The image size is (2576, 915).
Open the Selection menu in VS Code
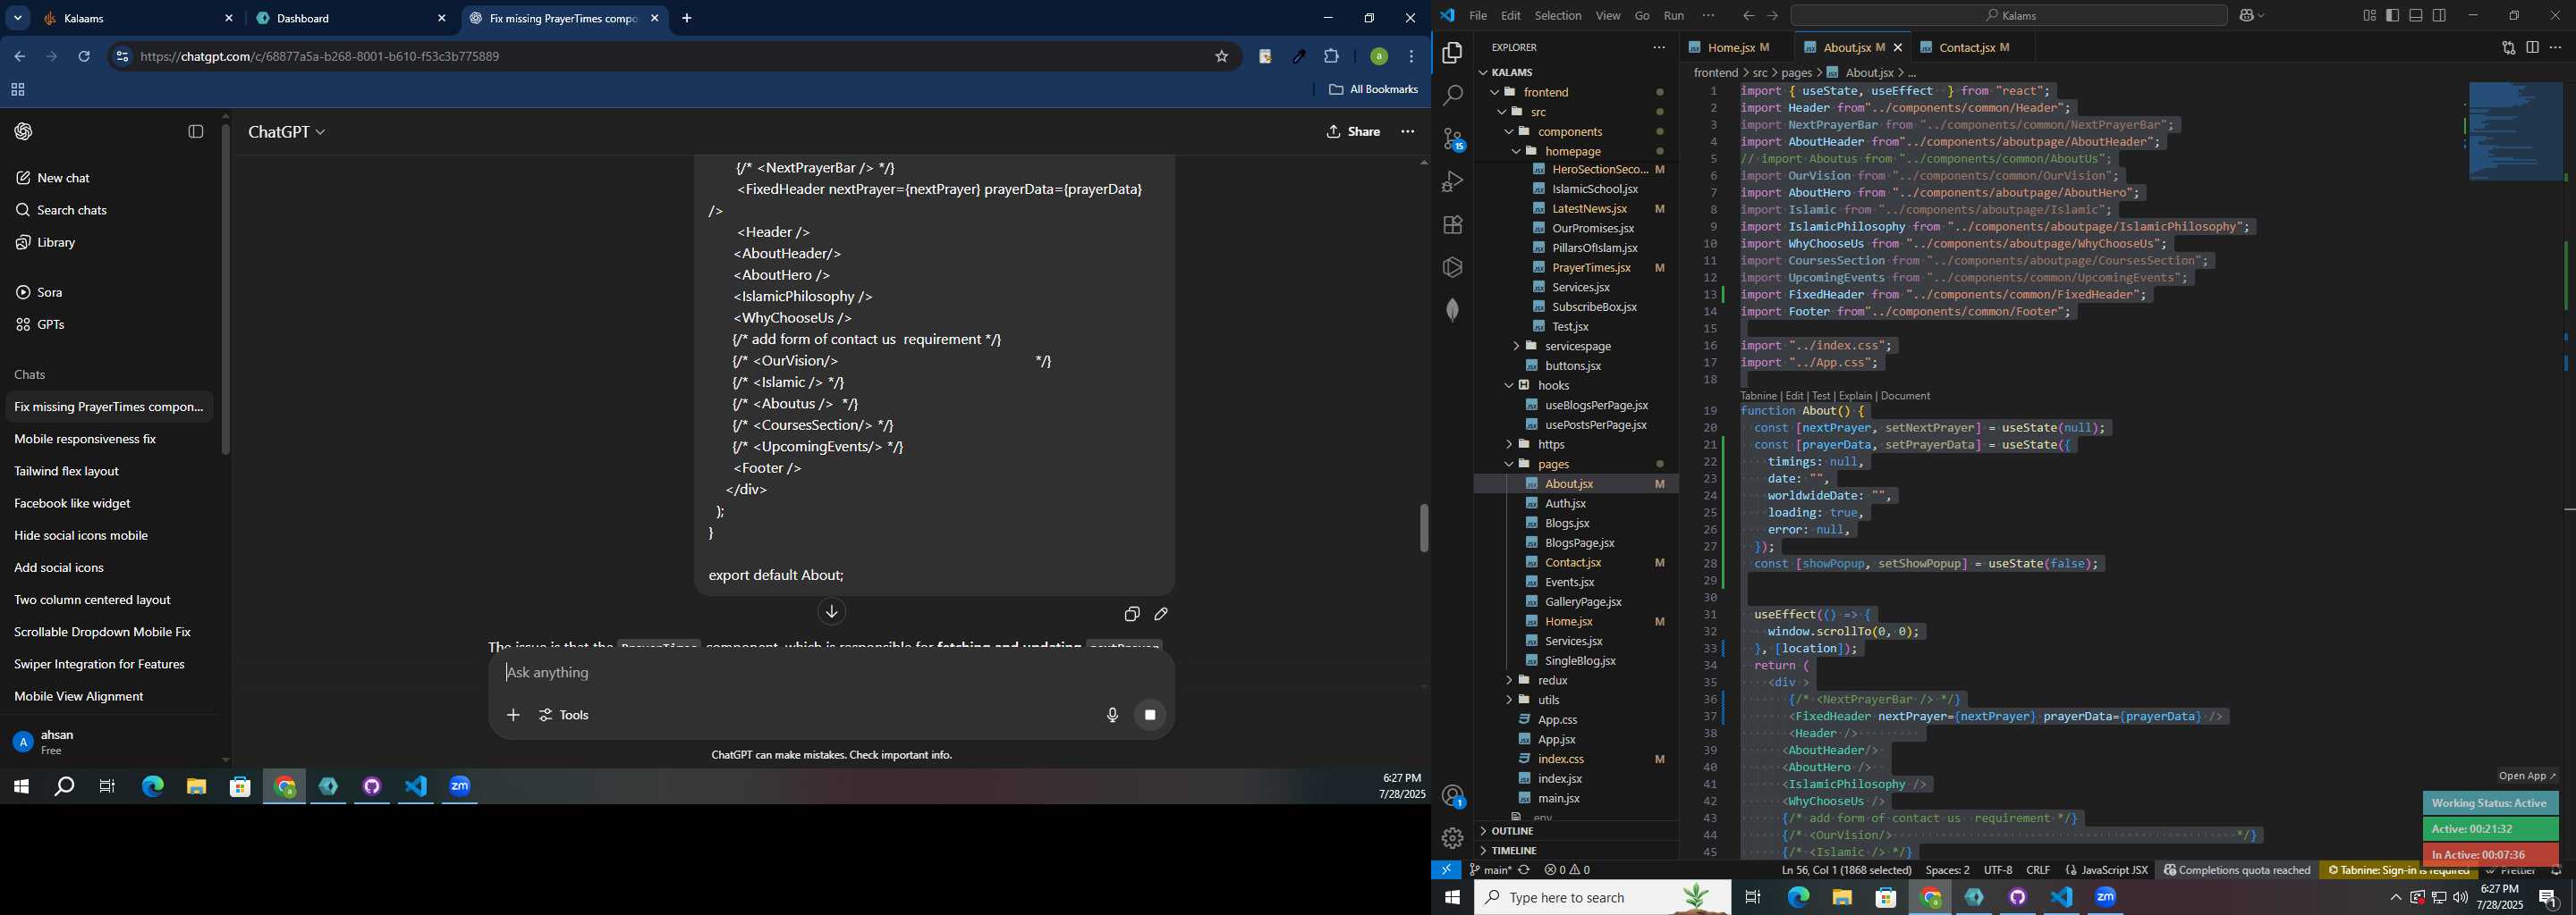[1558, 16]
